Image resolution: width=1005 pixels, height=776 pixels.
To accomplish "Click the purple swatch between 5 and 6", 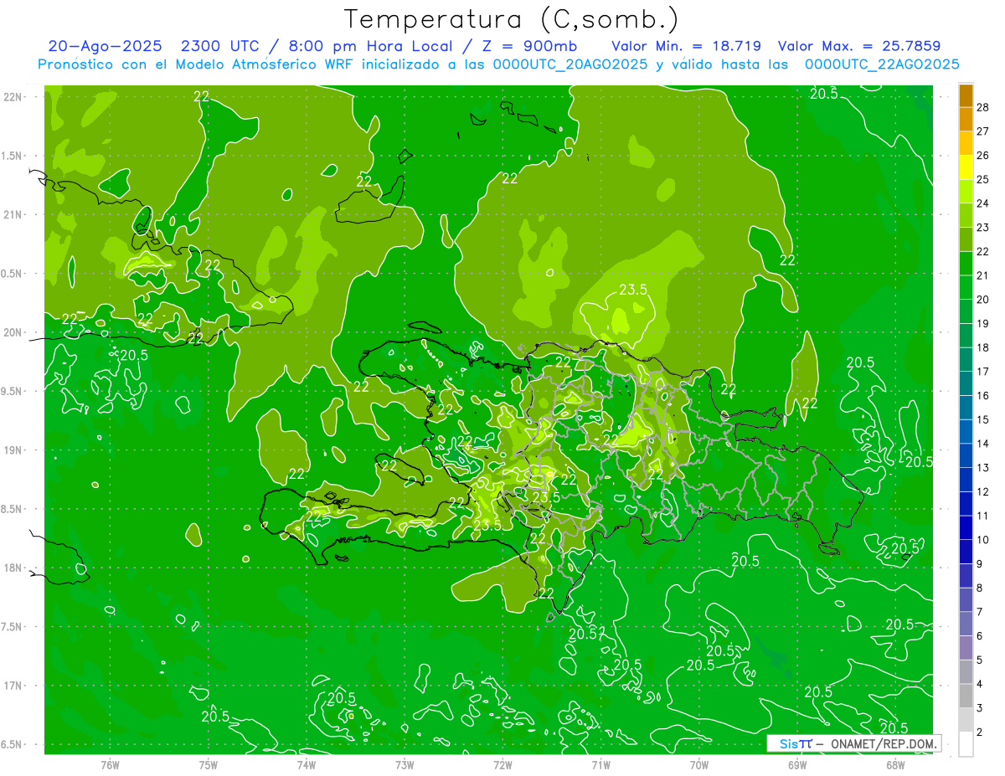I will tap(966, 649).
